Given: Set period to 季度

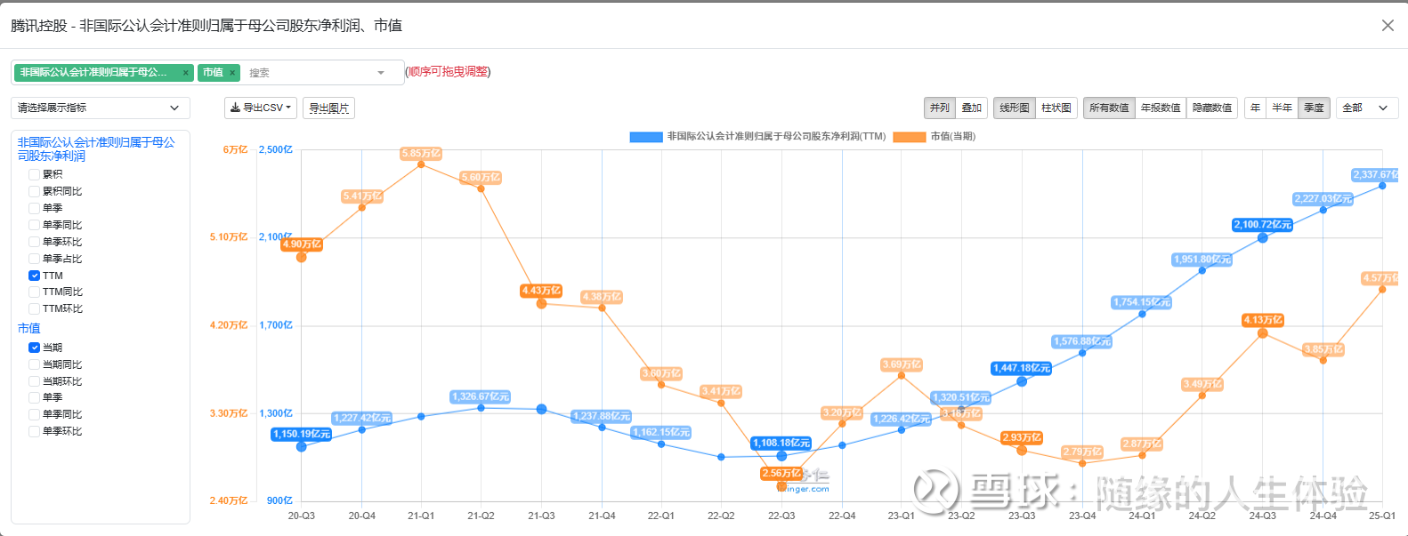Looking at the screenshot, I should pos(1315,108).
